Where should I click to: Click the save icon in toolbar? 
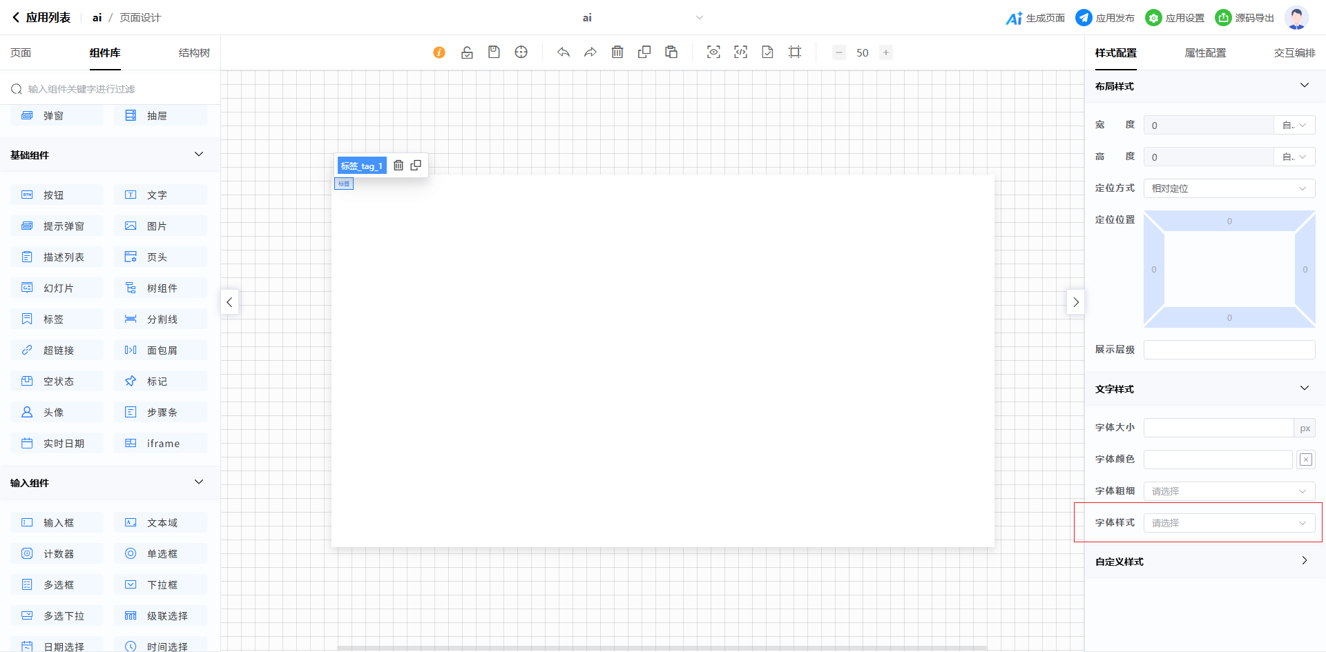tap(494, 52)
